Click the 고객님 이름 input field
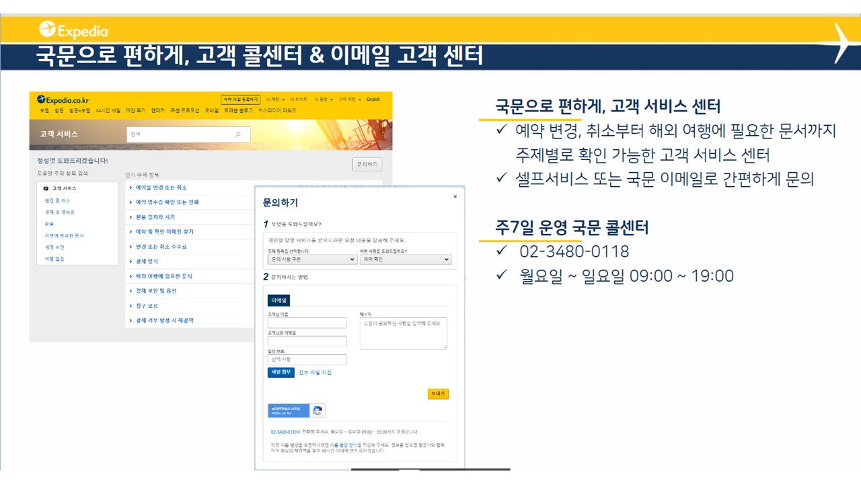861x484 pixels. click(307, 323)
